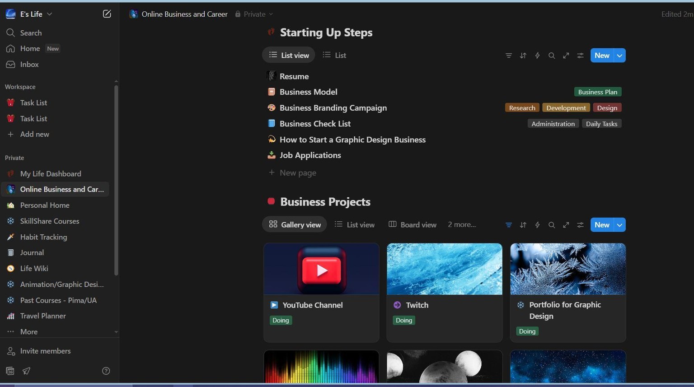Click the filter icon for Starting Up Steps
This screenshot has height=387, width=694.
pos(509,56)
